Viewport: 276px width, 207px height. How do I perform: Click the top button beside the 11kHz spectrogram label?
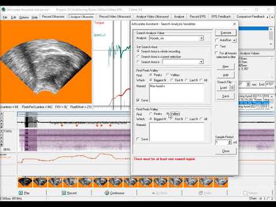[x=1, y=131]
